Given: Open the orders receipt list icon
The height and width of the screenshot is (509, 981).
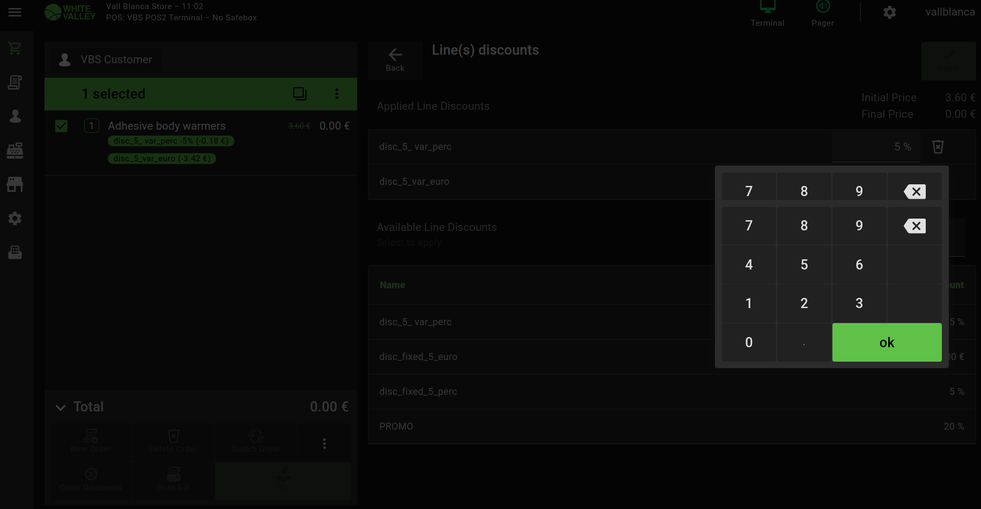Looking at the screenshot, I should pos(15,83).
